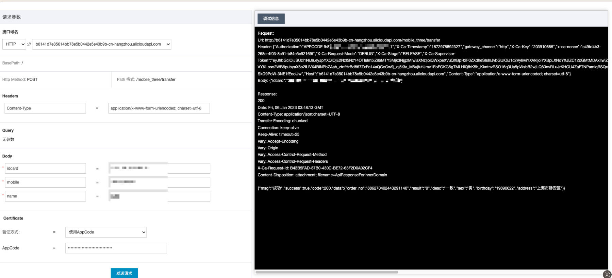The image size is (612, 278).
Task: Click the request Body: idcard line
Action: point(330,81)
